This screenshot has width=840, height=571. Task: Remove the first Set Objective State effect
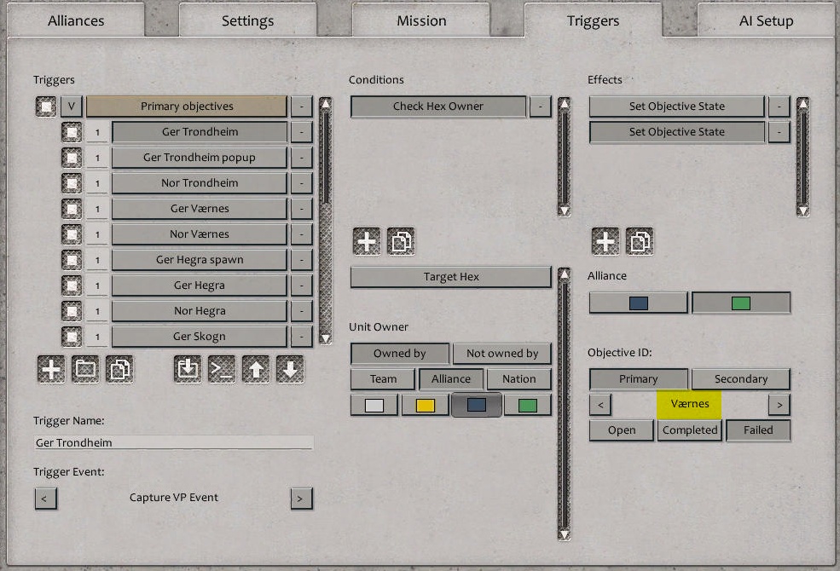[779, 107]
